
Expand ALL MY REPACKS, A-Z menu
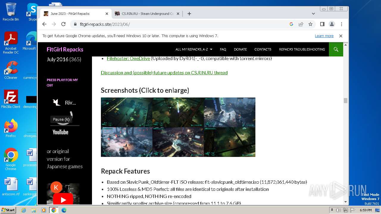tap(194, 49)
